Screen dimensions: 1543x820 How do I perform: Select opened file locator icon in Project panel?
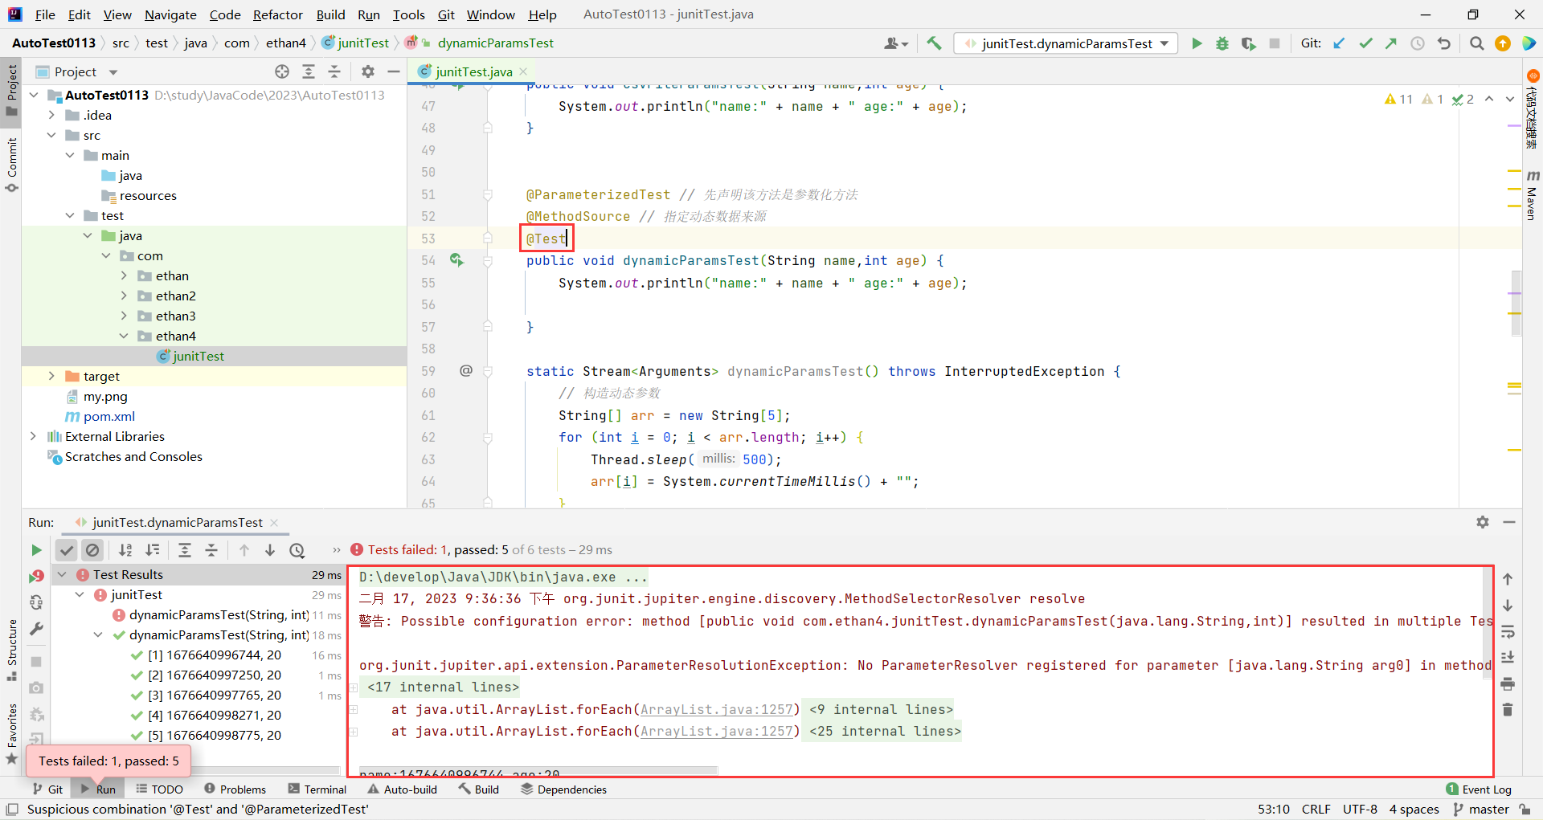[282, 71]
